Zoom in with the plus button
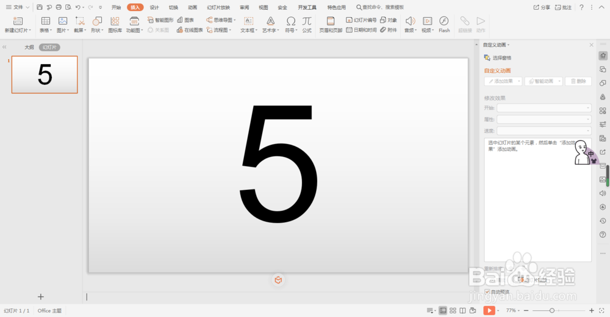 pyautogui.click(x=592, y=310)
